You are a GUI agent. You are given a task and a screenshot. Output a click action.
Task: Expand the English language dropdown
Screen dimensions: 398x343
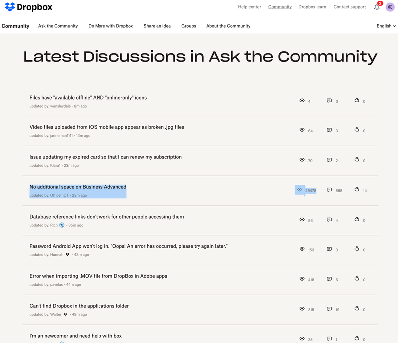pyautogui.click(x=386, y=26)
